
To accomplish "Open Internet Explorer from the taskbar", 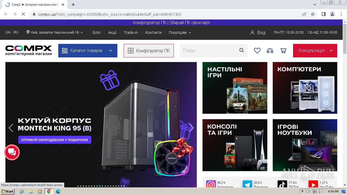I will coord(21,191).
